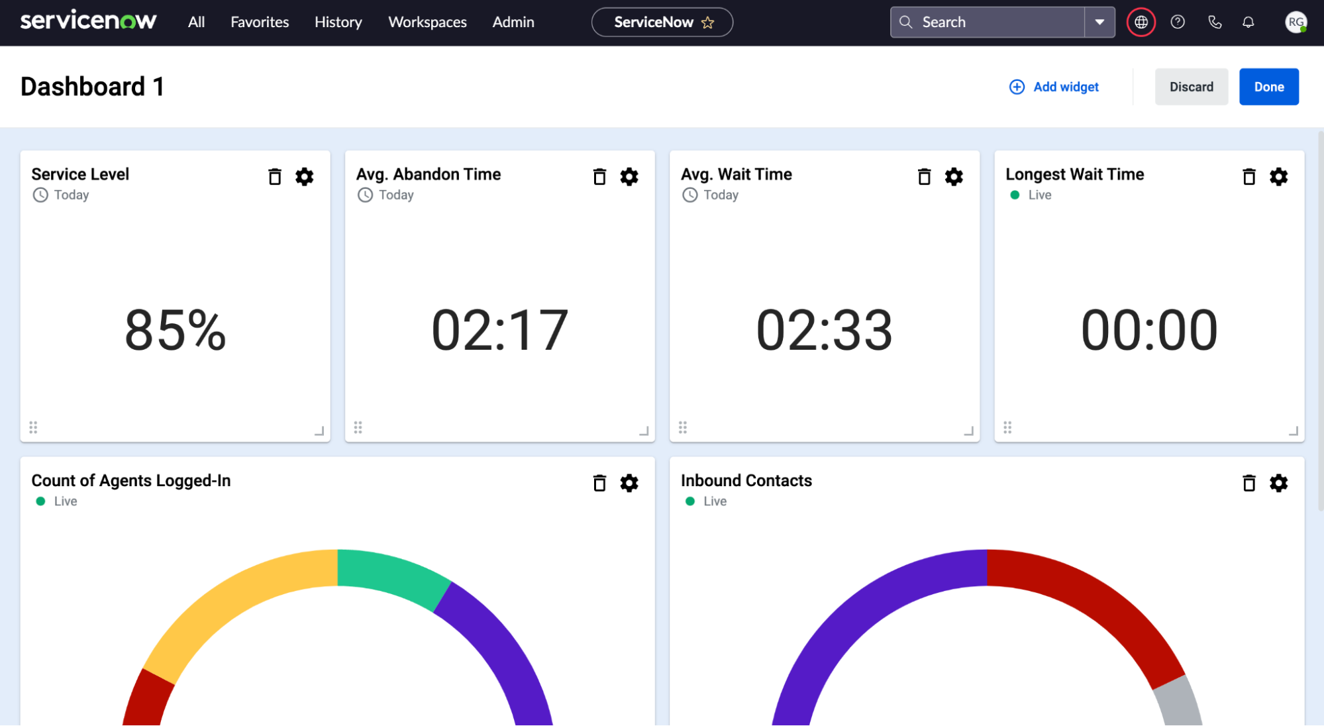Open settings for Count of Agents Logged-In widget
1324x726 pixels.
tap(629, 483)
